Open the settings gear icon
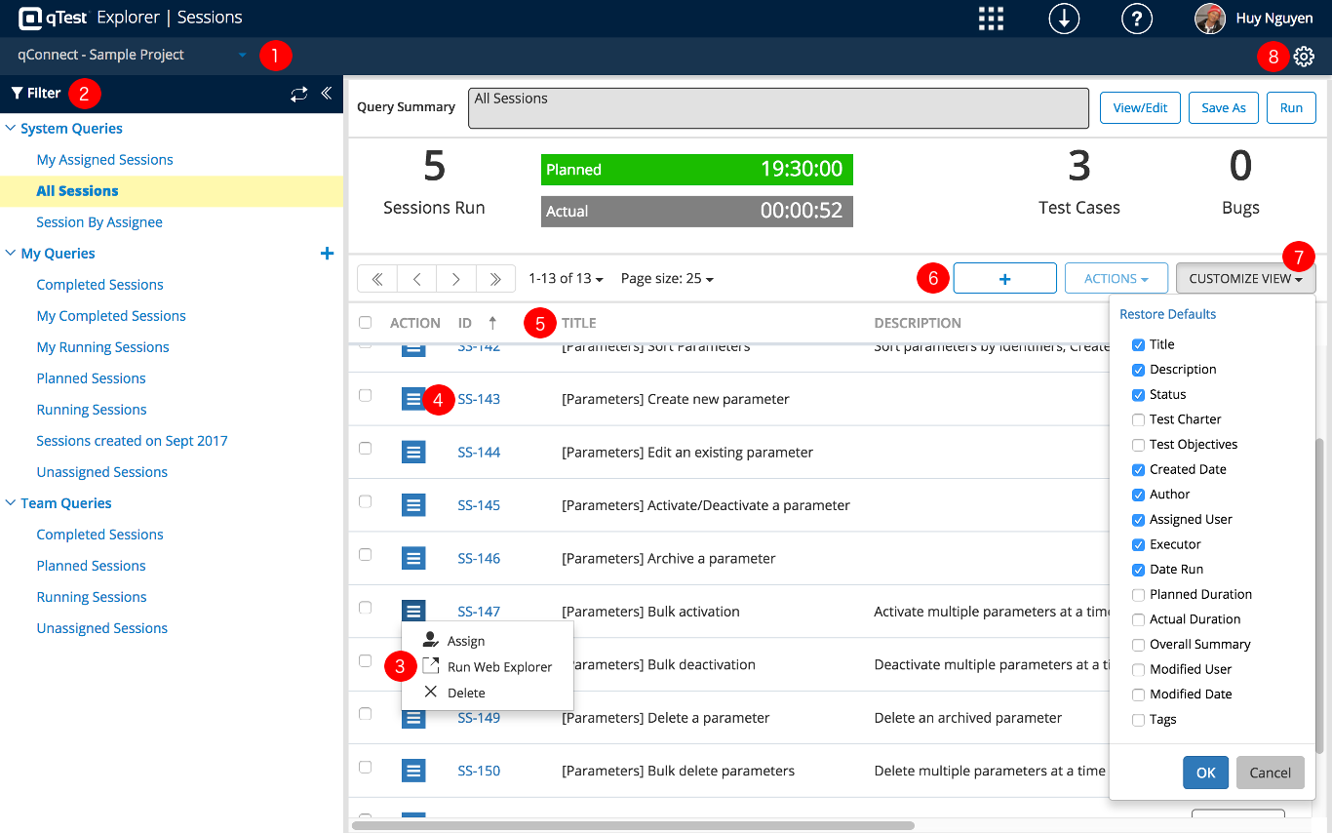Image resolution: width=1332 pixels, height=833 pixels. tap(1304, 57)
